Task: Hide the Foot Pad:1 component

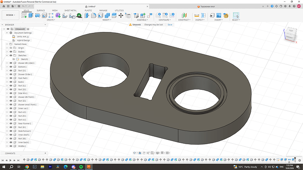Action: point(11,78)
